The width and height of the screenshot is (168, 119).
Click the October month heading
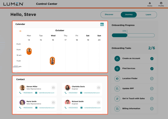coord(60,30)
